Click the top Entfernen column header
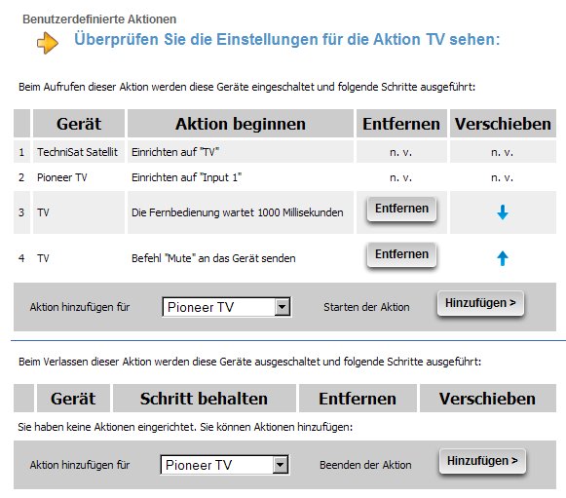The width and height of the screenshot is (566, 498). click(x=401, y=124)
